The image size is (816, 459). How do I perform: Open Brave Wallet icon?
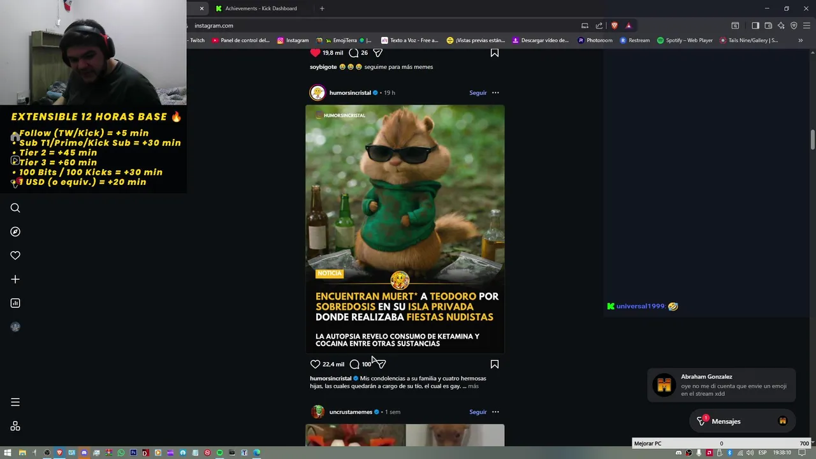coord(768,25)
